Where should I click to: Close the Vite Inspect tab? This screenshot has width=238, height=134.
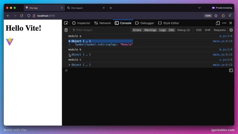click(104, 8)
